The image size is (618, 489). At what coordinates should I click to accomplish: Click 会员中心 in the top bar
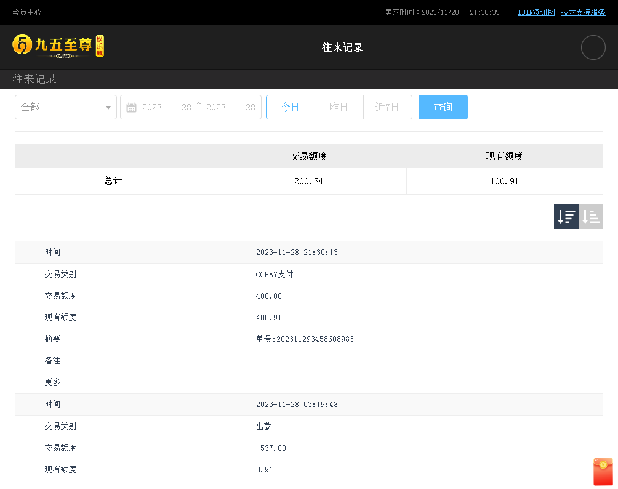(27, 12)
